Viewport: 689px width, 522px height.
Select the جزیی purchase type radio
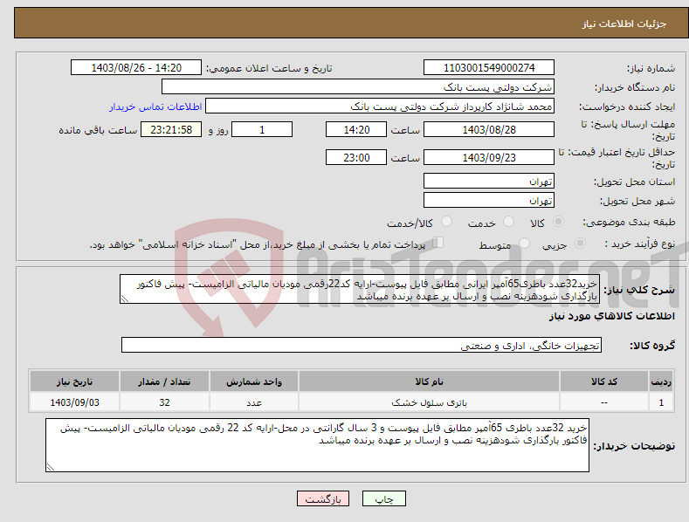pyautogui.click(x=580, y=244)
